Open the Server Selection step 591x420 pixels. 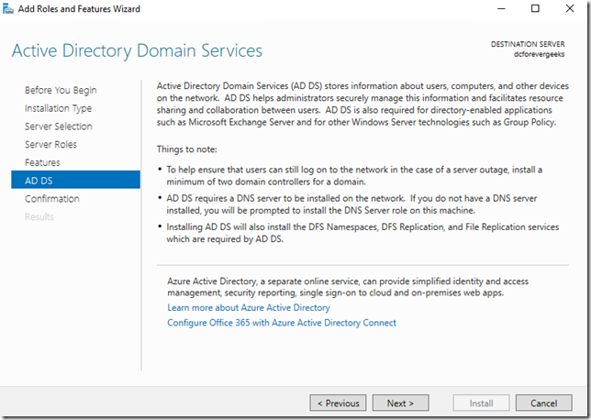[x=58, y=127]
